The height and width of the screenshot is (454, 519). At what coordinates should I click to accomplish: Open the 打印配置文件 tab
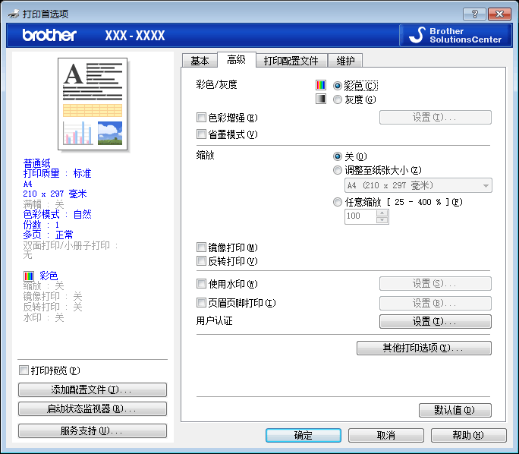coord(291,61)
